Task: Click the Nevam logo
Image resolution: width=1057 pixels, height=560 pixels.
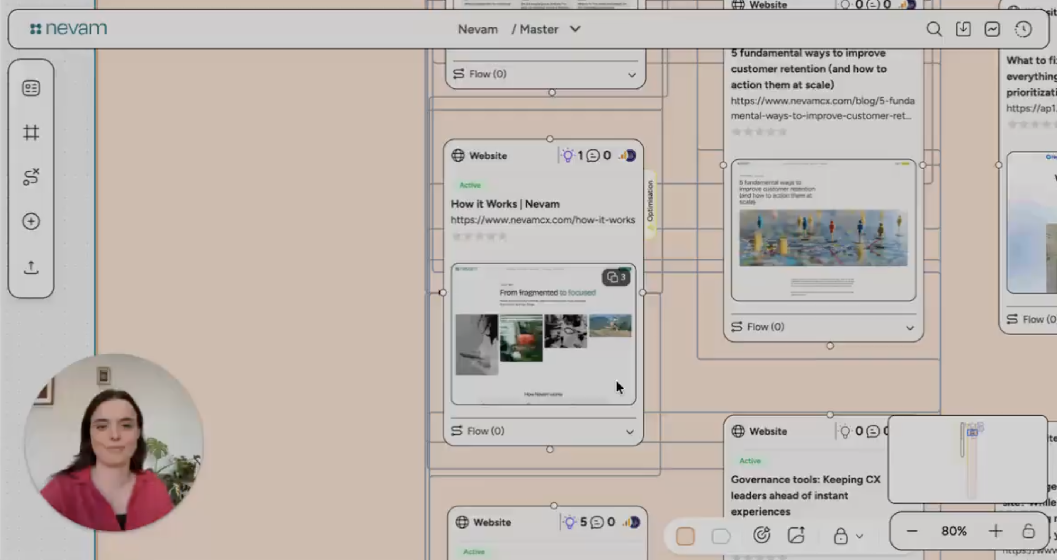Action: (x=69, y=29)
